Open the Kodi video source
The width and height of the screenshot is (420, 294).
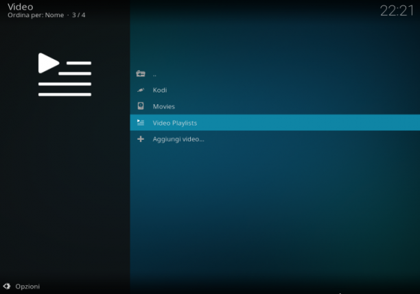click(275, 90)
